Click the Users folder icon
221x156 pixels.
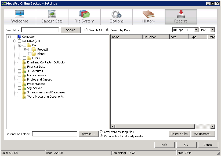[29, 58]
